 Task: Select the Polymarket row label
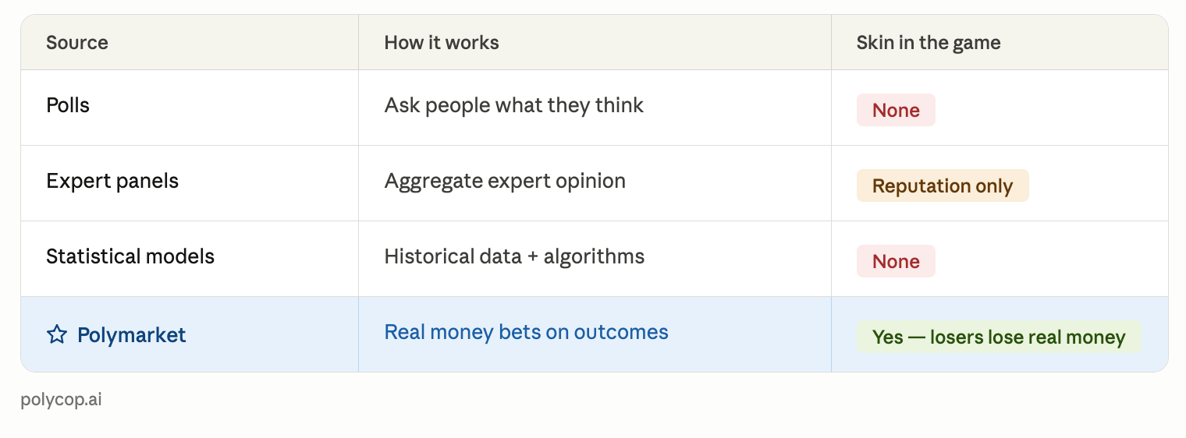pos(131,335)
